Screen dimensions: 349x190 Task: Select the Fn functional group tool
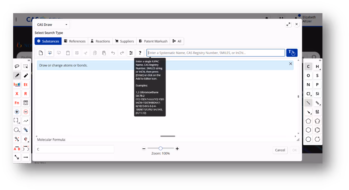[x=17, y=103]
